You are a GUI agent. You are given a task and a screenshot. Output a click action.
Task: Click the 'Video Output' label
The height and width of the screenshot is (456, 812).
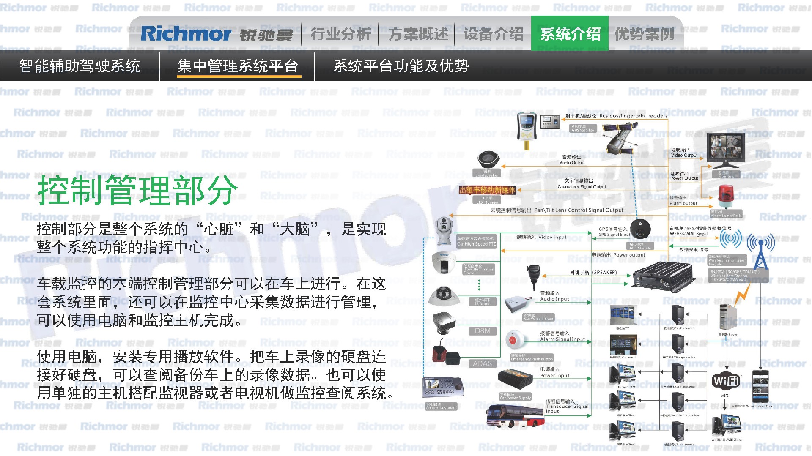684,155
